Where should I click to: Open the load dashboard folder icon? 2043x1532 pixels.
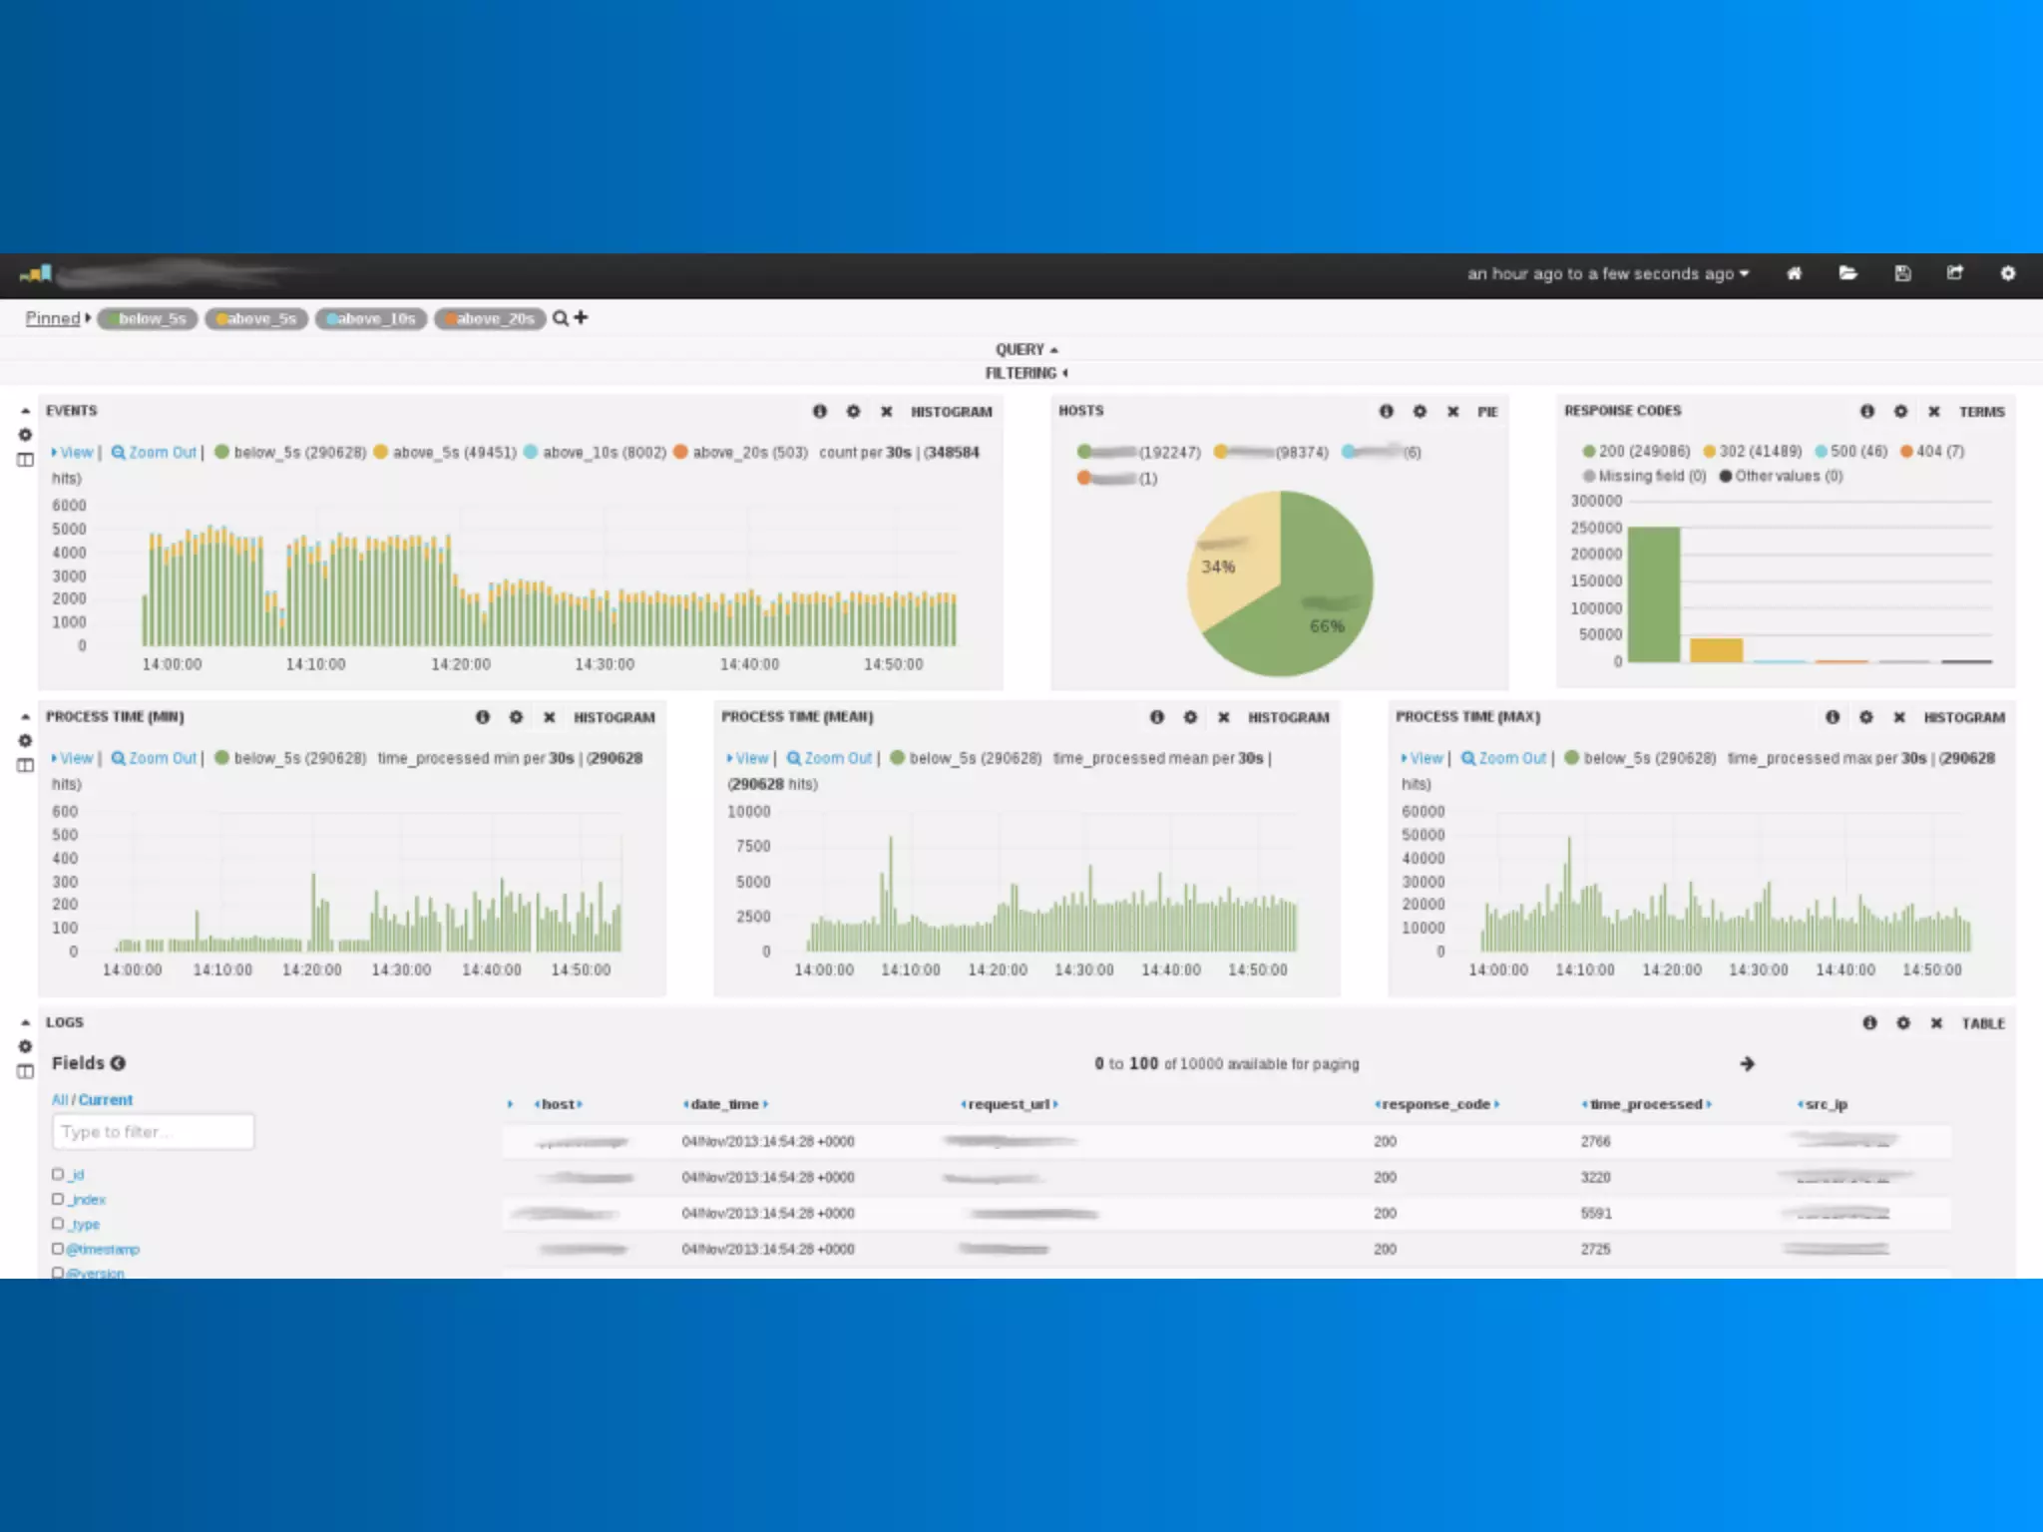click(1847, 273)
